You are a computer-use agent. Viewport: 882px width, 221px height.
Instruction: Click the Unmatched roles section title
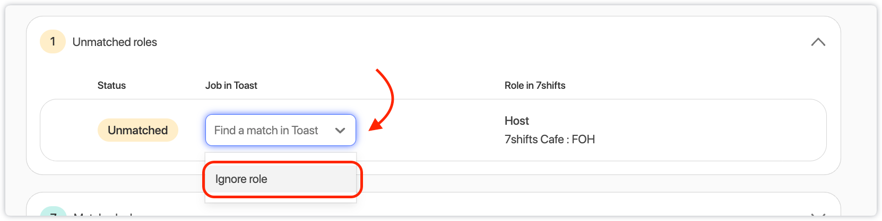[115, 42]
